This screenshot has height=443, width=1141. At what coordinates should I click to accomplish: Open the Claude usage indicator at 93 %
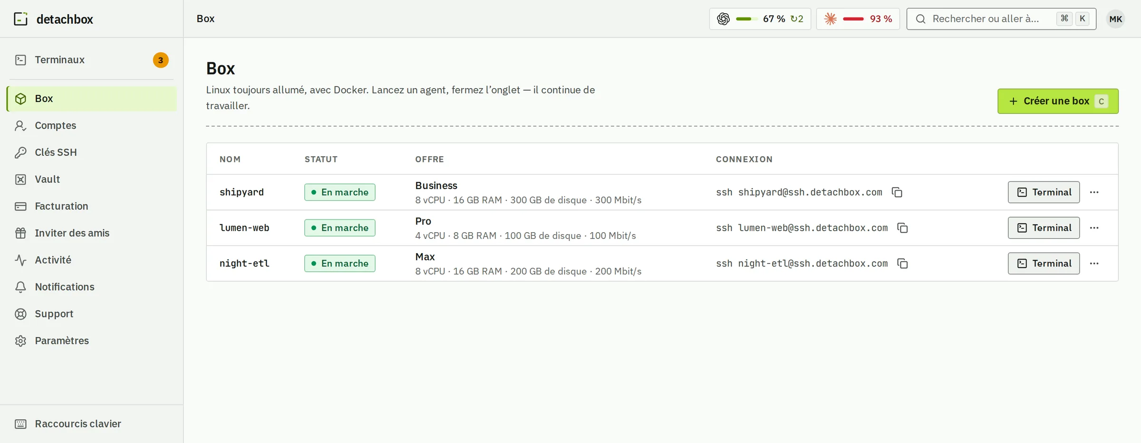(858, 19)
